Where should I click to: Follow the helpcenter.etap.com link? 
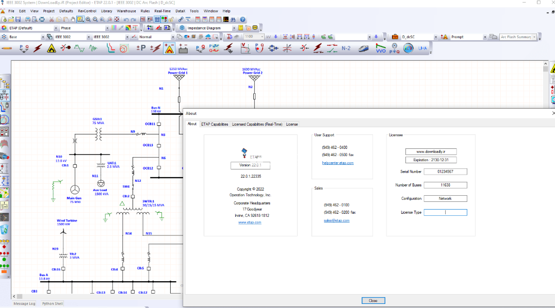tap(338, 163)
